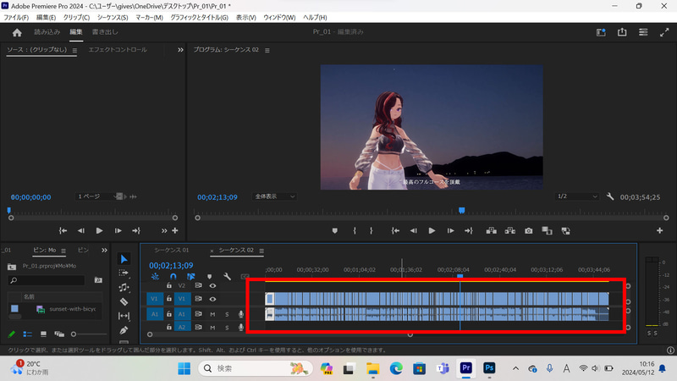Click the project panel thumbnail zoom slider

74,334
